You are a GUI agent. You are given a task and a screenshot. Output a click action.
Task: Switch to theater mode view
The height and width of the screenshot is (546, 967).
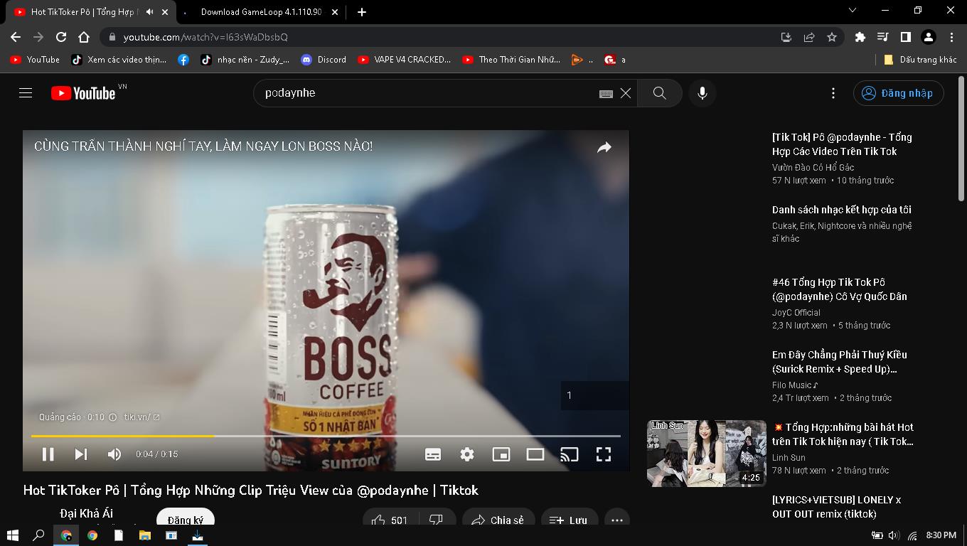tap(535, 454)
